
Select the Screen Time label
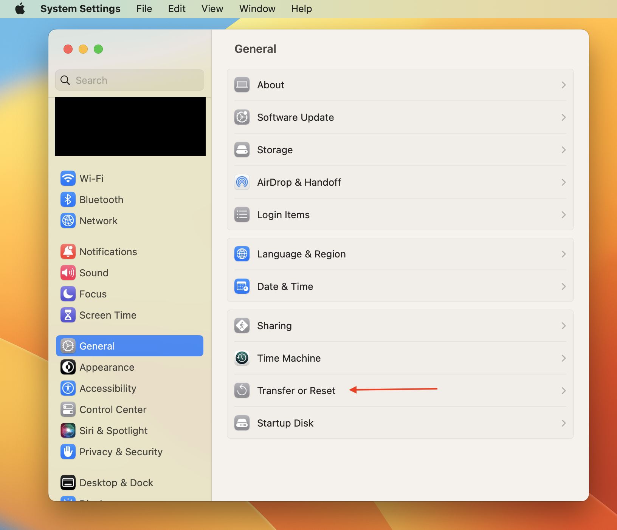pos(108,315)
